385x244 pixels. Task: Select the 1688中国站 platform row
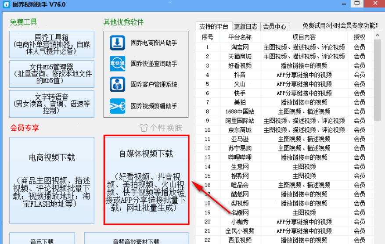tap(284, 111)
